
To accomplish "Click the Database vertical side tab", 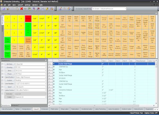I will (x=2, y=29).
